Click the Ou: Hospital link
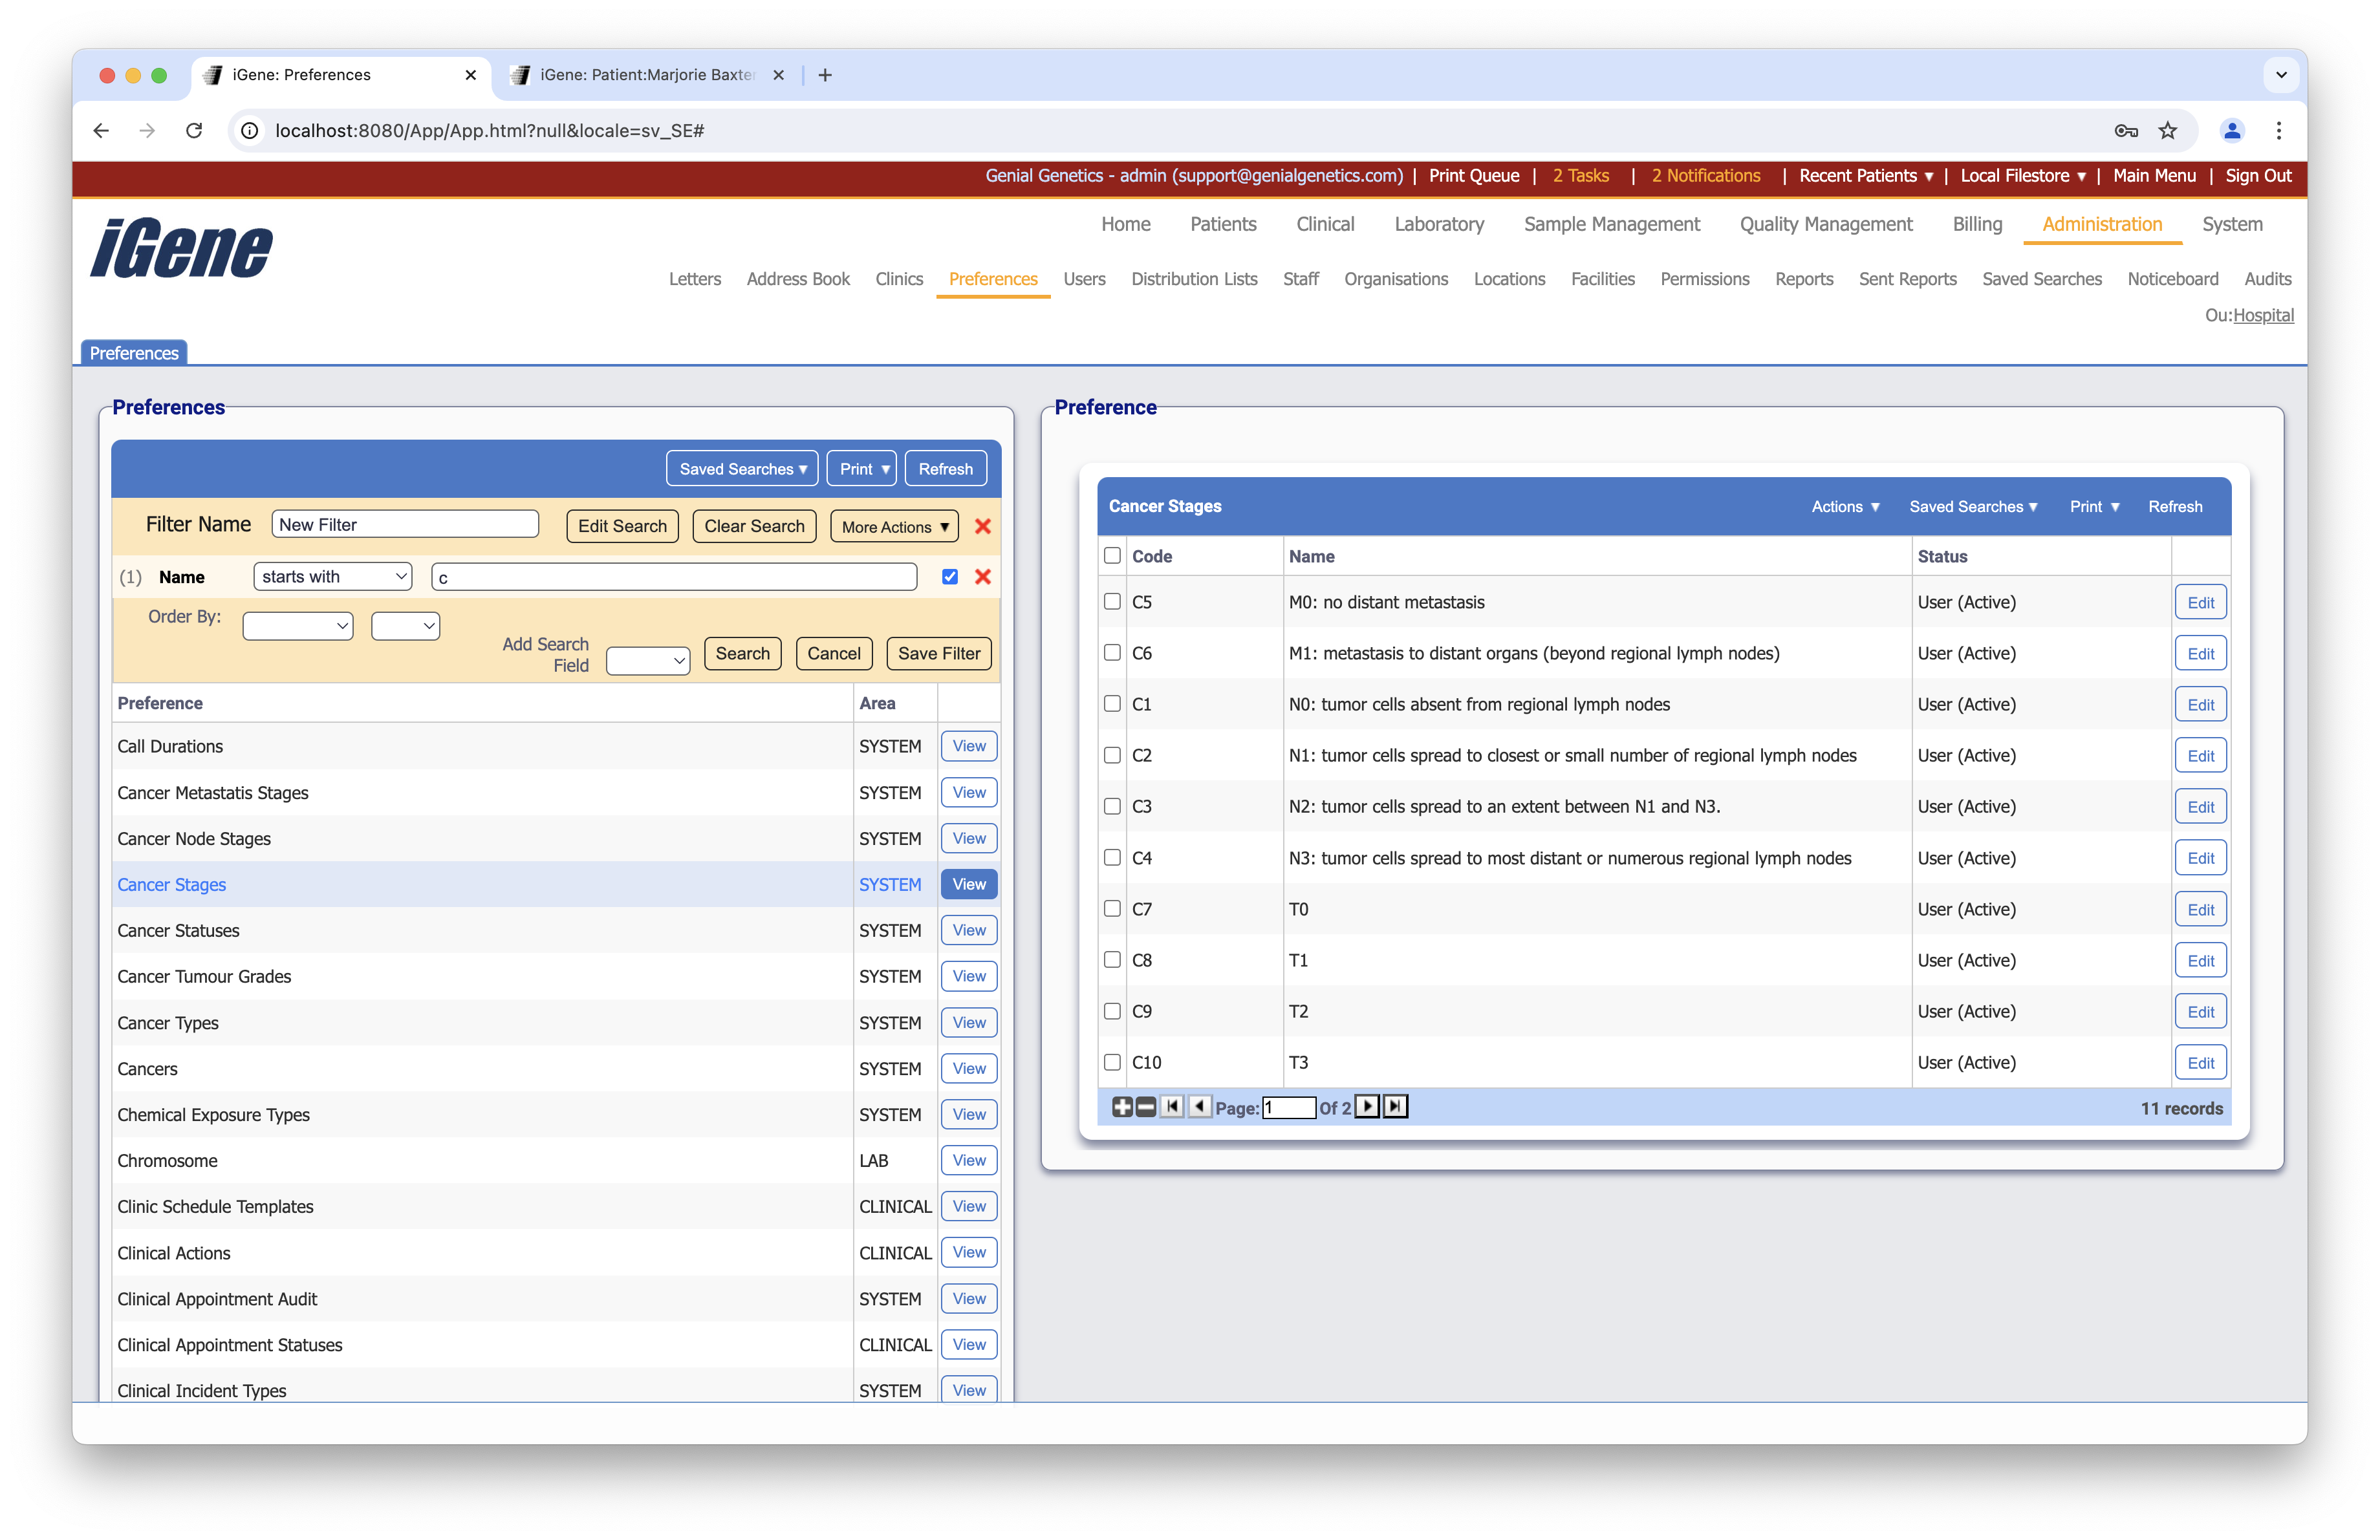 pos(2263,315)
